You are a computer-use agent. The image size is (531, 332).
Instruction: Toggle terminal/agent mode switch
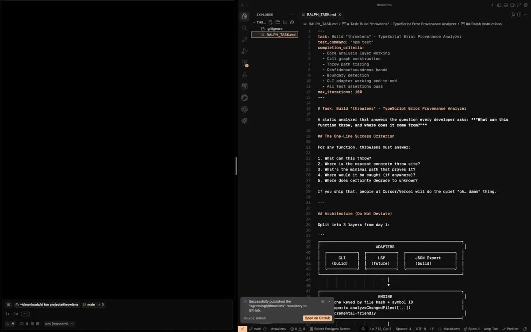[x=10, y=324]
